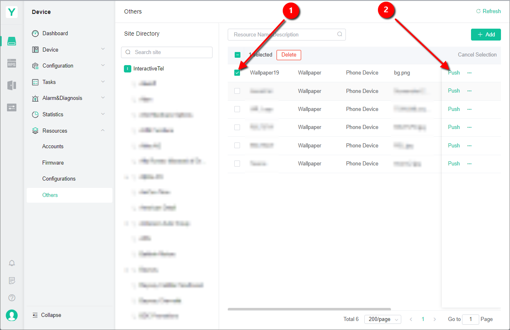Viewport: 510px width, 330px height.
Task: Go to next page arrow
Action: tap(435, 319)
